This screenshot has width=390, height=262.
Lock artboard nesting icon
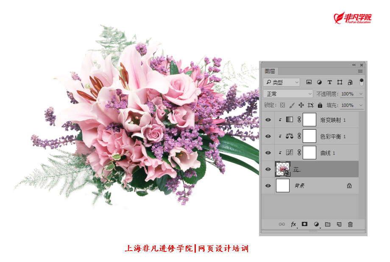tap(311, 105)
